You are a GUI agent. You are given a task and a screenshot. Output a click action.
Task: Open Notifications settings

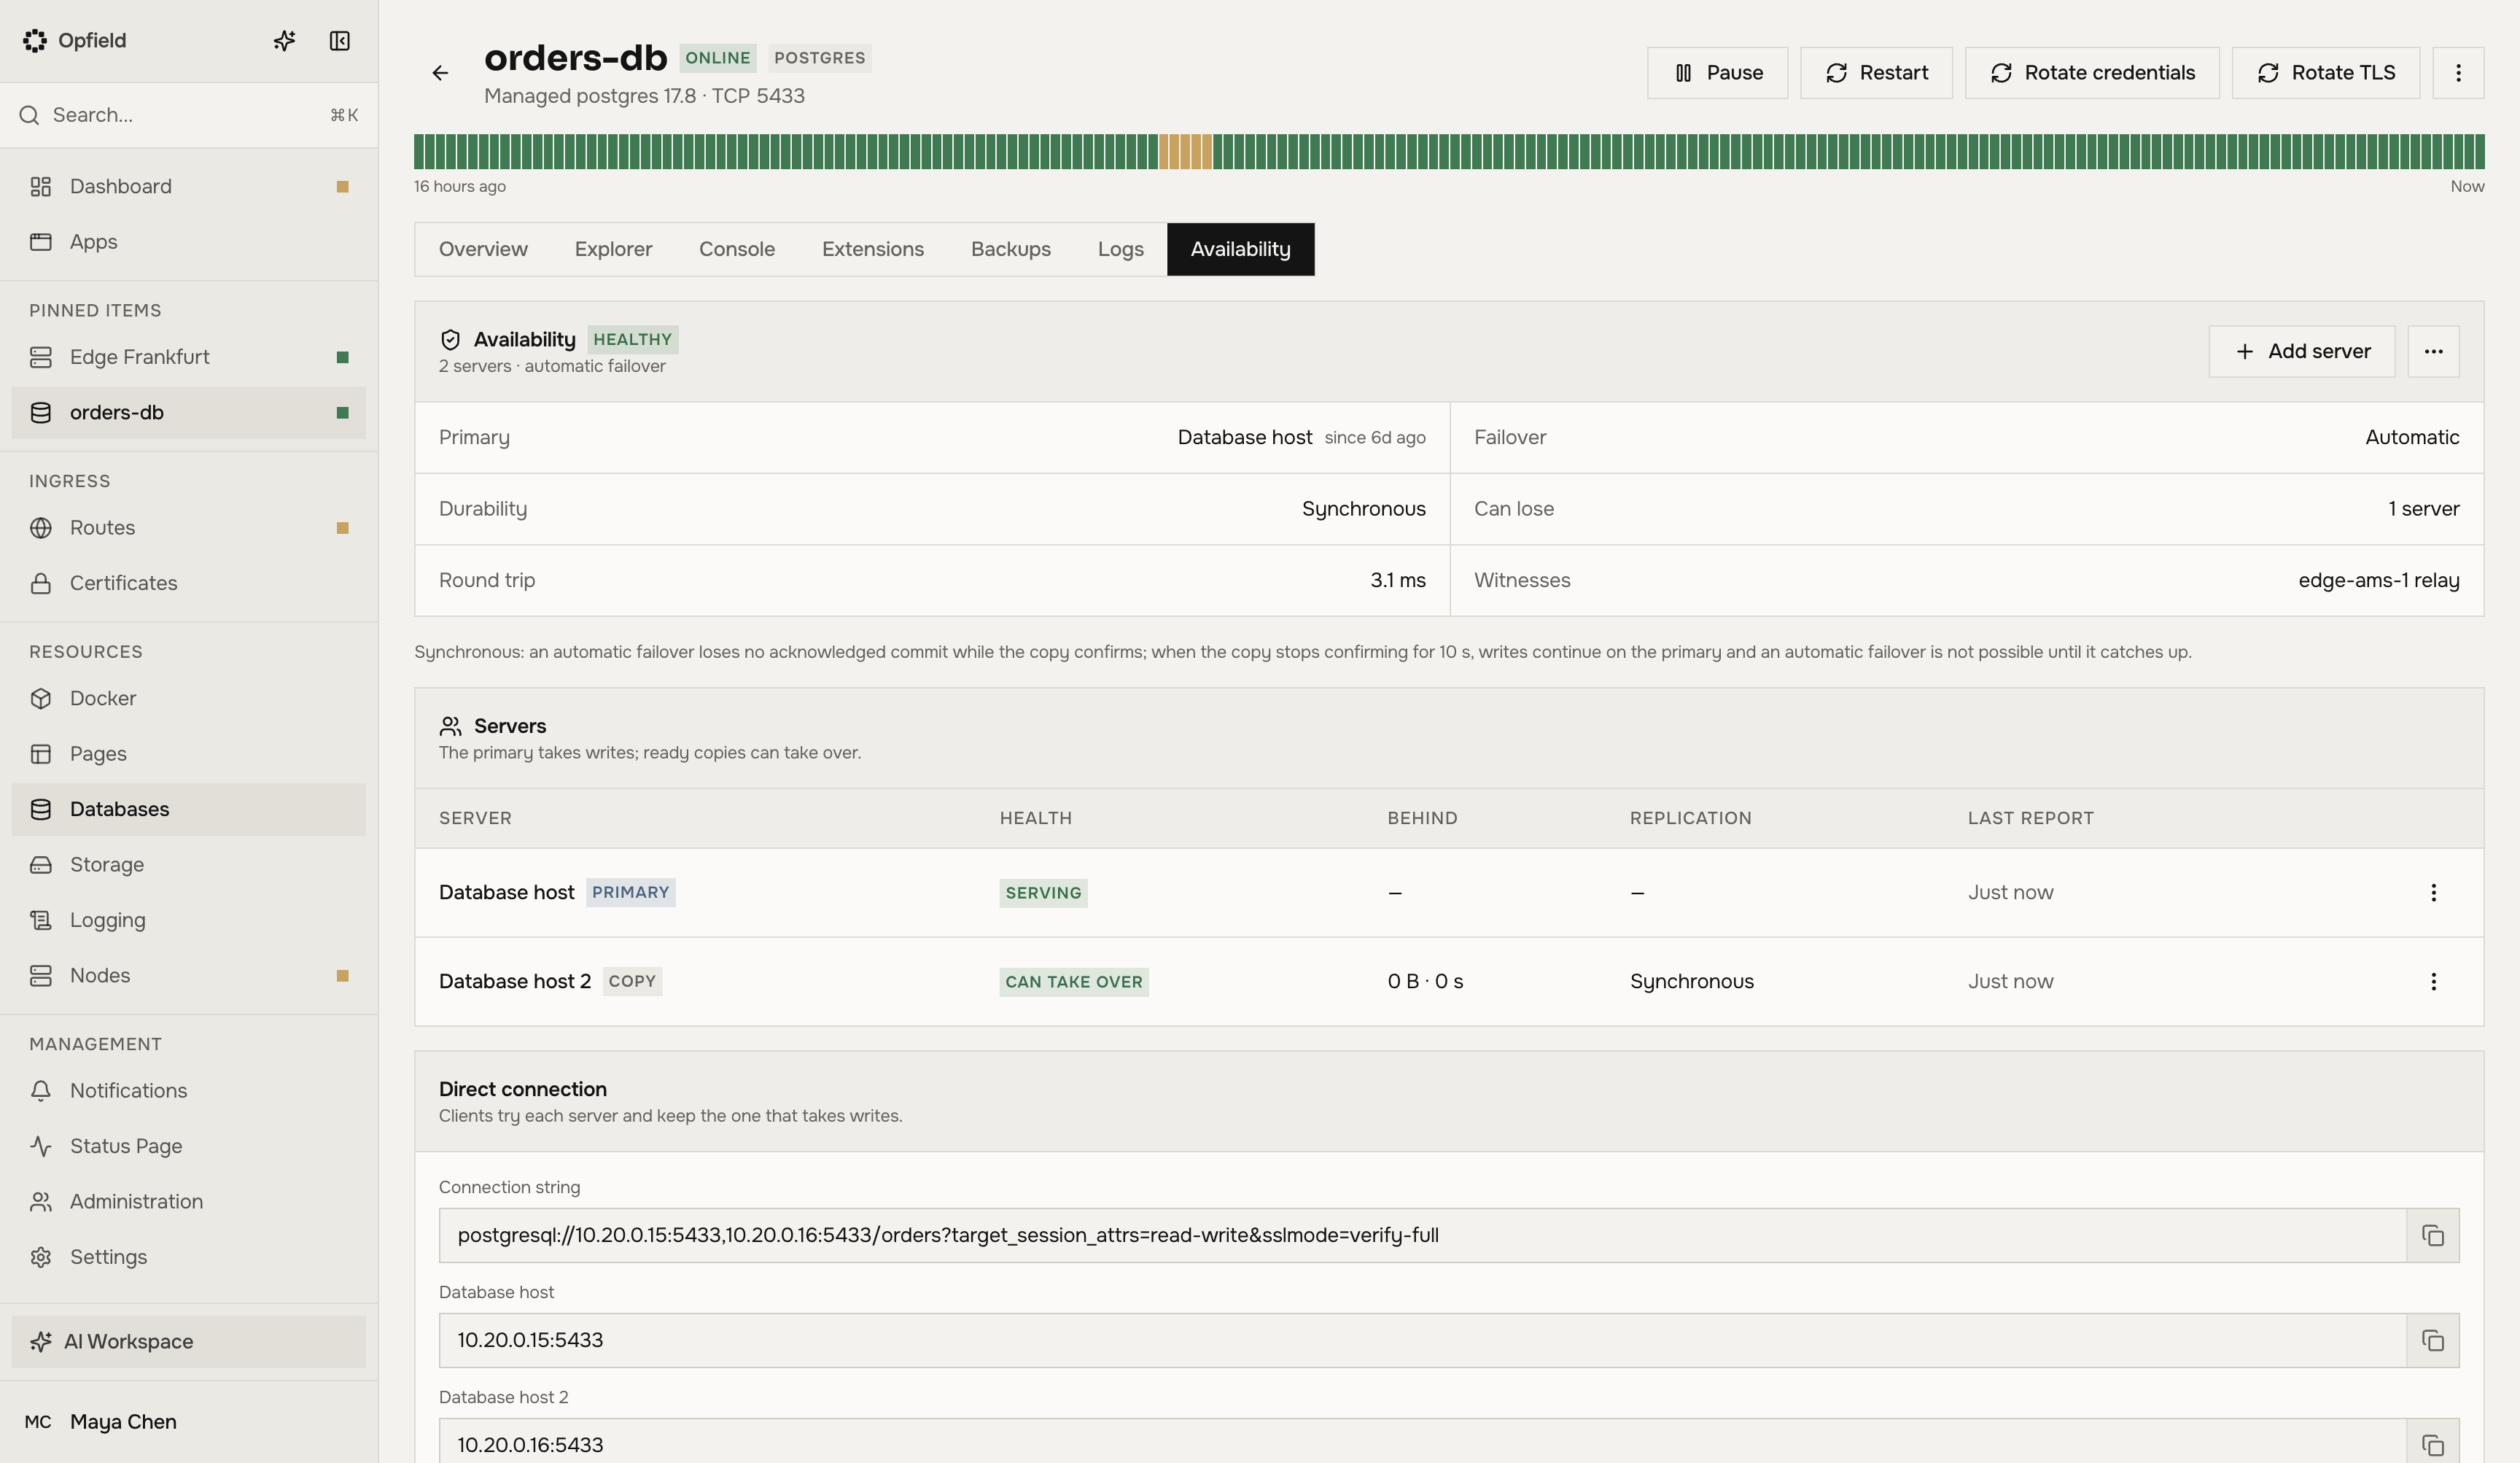(189, 1091)
